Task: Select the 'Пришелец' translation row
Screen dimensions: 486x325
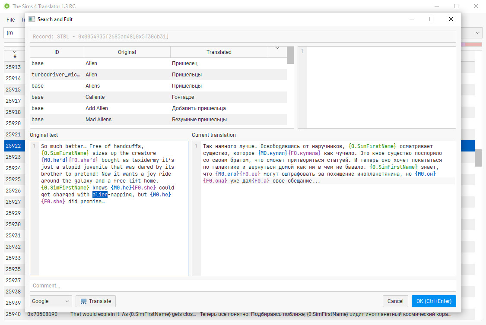Action: tap(159, 63)
